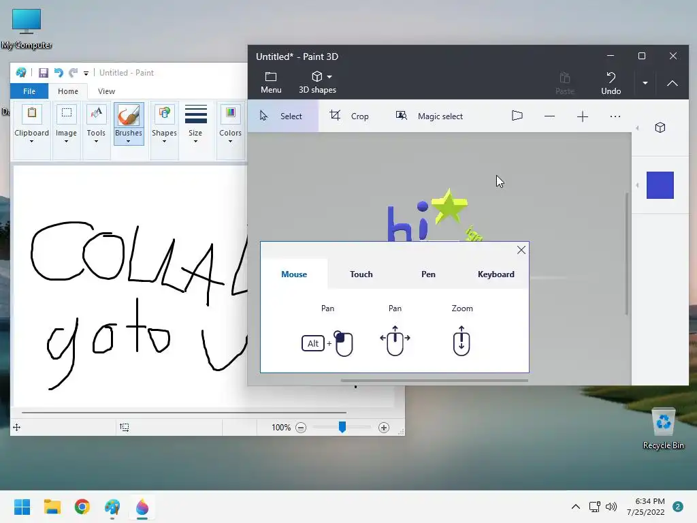Click the zoom out minus button in Paint's status bar

pos(301,428)
